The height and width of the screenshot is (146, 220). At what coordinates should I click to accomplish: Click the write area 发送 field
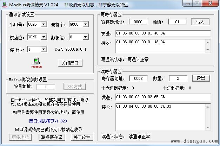[x=163, y=33]
